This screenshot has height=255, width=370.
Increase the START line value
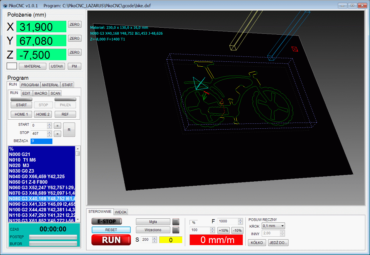point(49,124)
